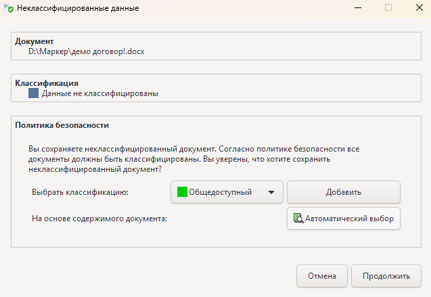Click the Политика безопасности heading
This screenshot has width=431, height=297.
tap(62, 125)
